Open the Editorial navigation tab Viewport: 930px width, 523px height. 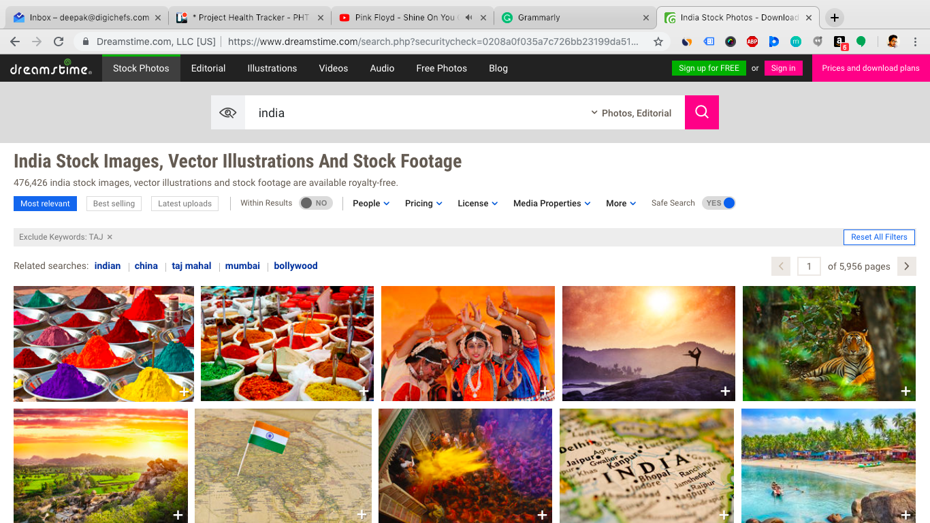208,68
